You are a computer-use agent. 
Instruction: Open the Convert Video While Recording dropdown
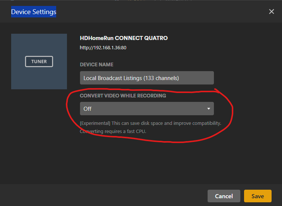[147, 109]
